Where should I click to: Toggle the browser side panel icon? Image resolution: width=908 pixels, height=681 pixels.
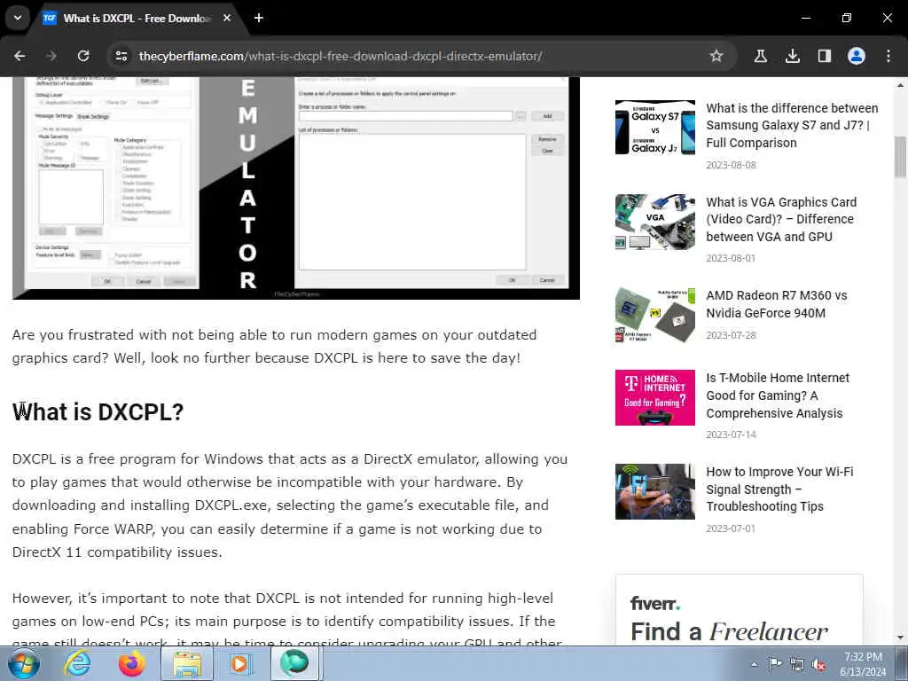824,56
